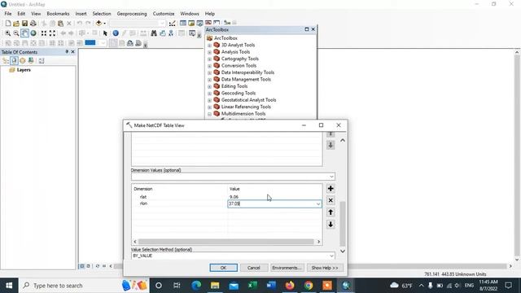Viewport: 521px width, 293px height.
Task: Open the Customize menu
Action: (x=164, y=14)
